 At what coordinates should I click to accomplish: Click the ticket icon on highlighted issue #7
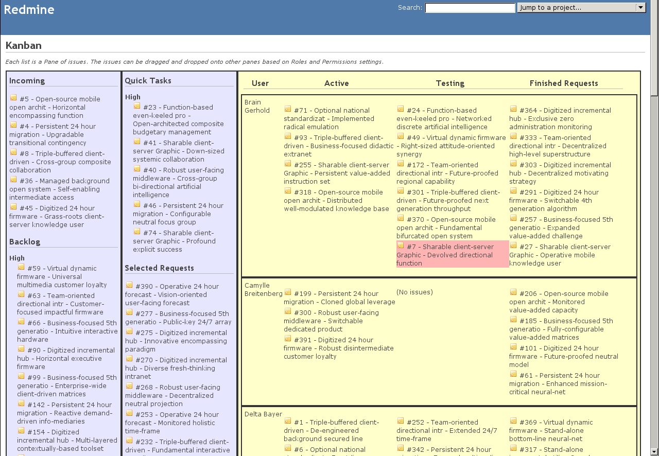[x=401, y=245]
